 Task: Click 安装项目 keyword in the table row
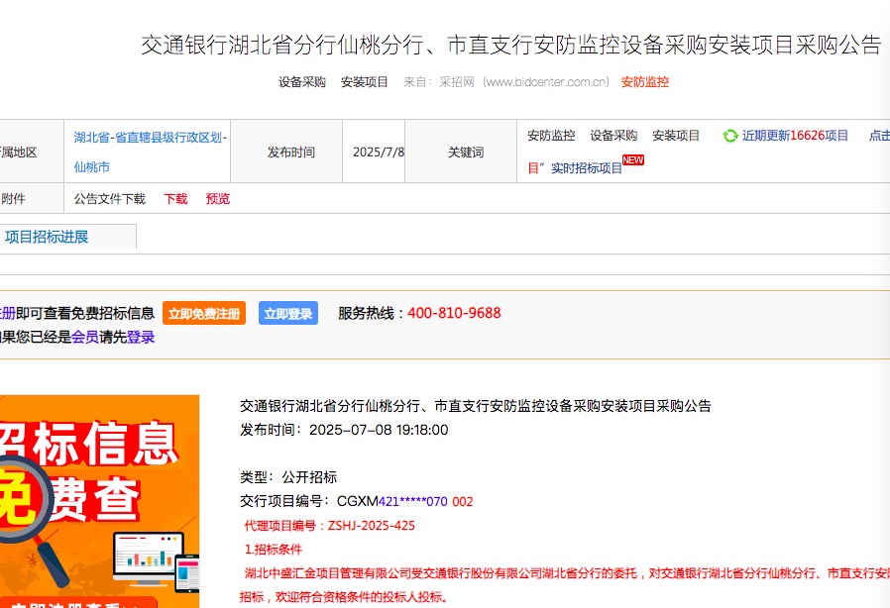(x=676, y=136)
